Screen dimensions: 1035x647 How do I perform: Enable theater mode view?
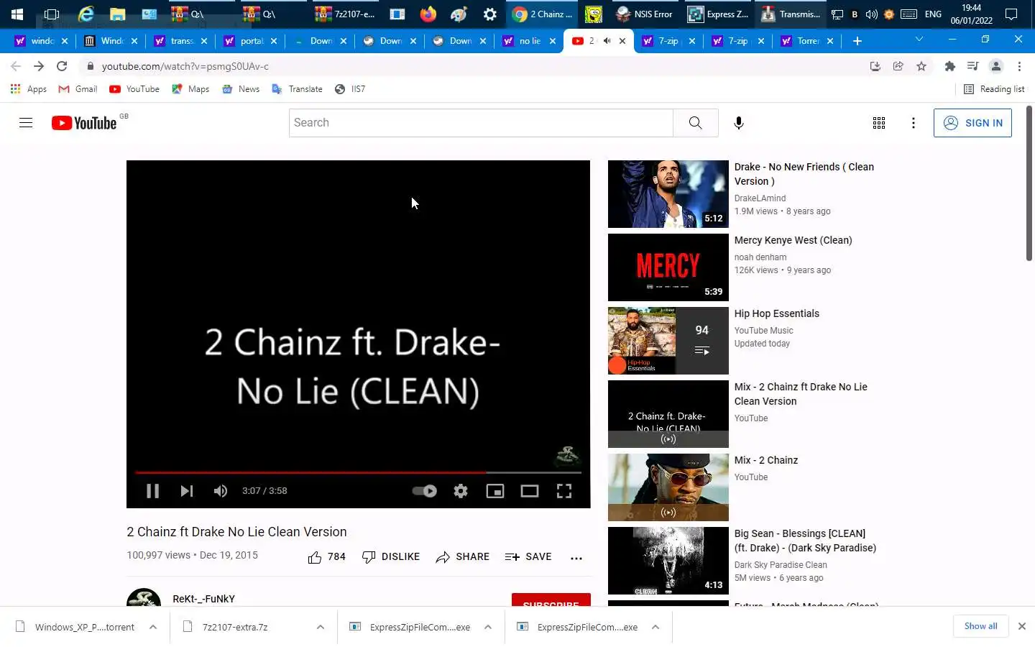(530, 491)
